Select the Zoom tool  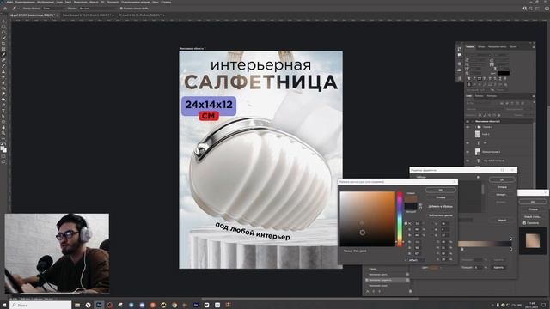pyautogui.click(x=3, y=133)
